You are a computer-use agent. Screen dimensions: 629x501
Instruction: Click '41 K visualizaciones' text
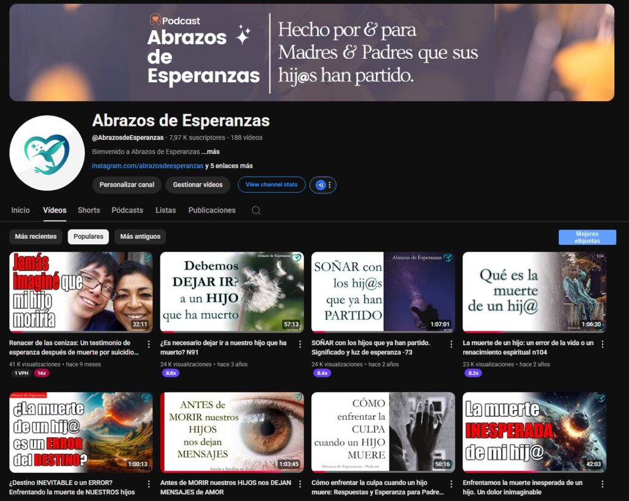(x=34, y=364)
